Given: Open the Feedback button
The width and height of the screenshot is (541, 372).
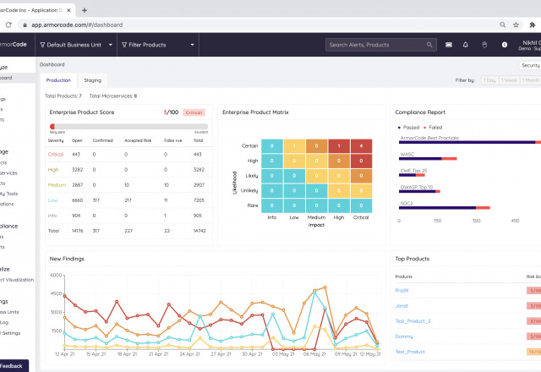Looking at the screenshot, I should click(x=14, y=366).
